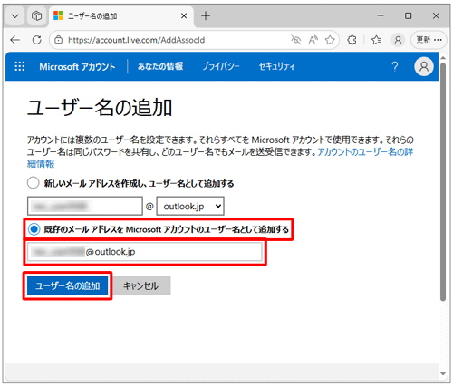Screen dimensions: 453x387
Task: Minimize the browser window
Action: coord(381,15)
